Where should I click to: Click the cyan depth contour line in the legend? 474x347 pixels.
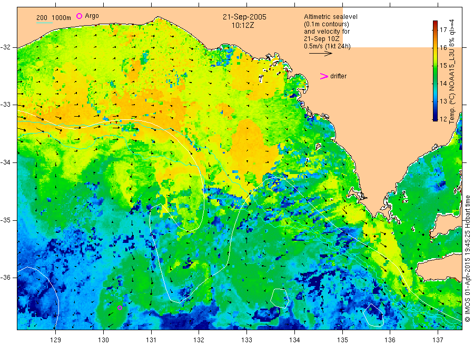pyautogui.click(x=44, y=23)
